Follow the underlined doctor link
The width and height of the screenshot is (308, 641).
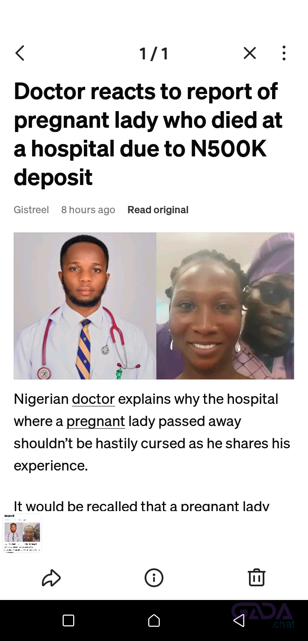coord(93,399)
